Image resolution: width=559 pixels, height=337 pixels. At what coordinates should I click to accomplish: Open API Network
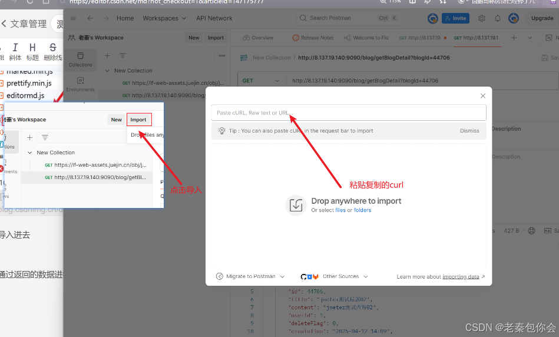click(214, 18)
